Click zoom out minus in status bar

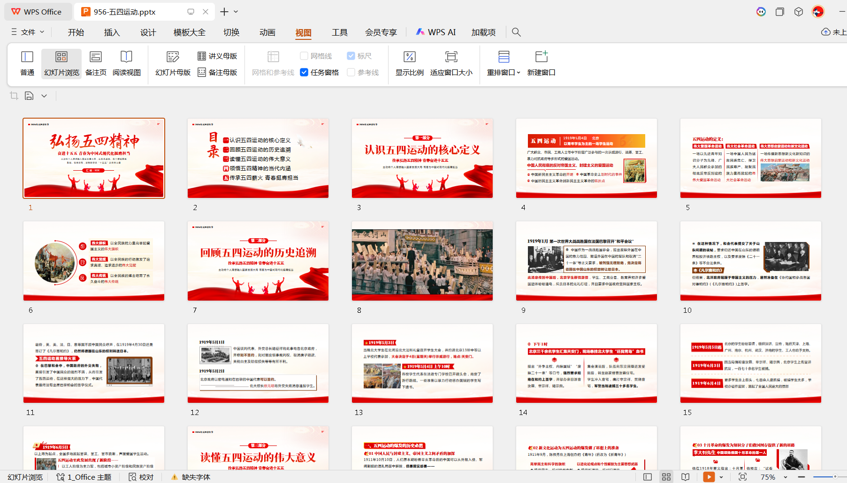coord(801,477)
